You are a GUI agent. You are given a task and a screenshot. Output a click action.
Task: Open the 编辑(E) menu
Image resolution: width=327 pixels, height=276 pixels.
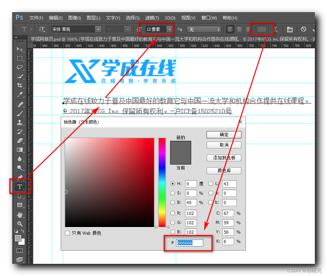pos(56,18)
